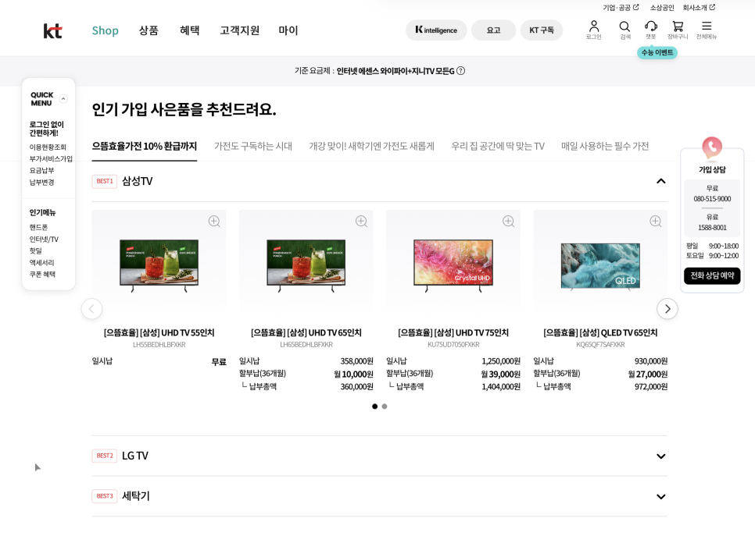
Task: Open 회사소개 link
Action: [695, 8]
